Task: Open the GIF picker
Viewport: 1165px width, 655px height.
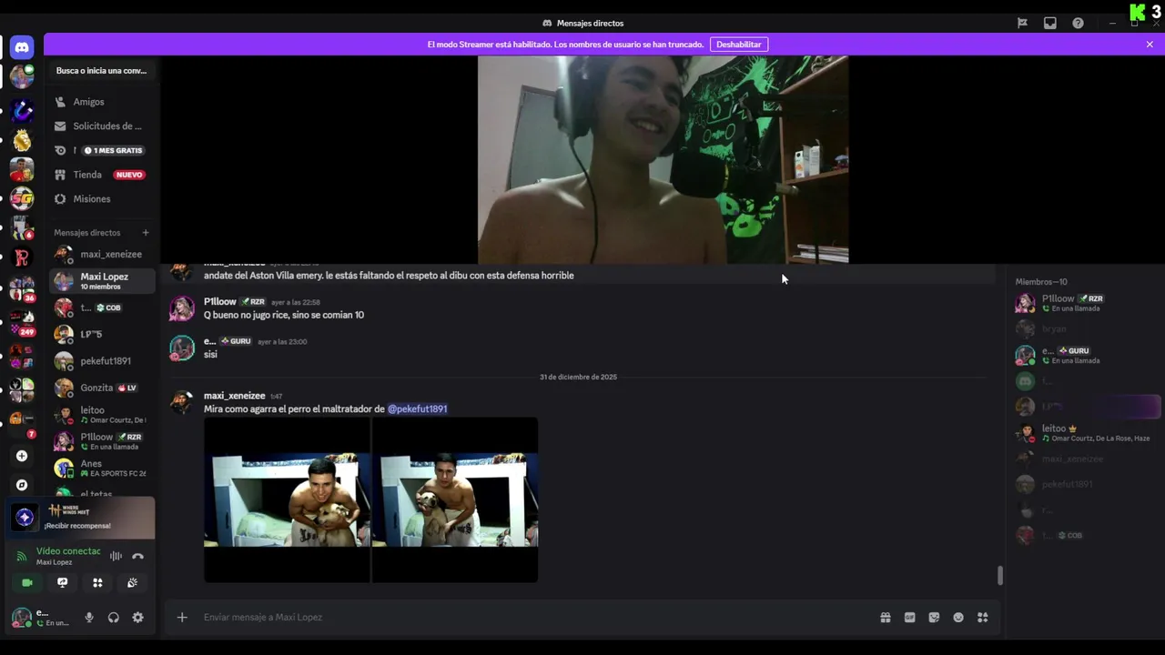Action: pos(909,617)
